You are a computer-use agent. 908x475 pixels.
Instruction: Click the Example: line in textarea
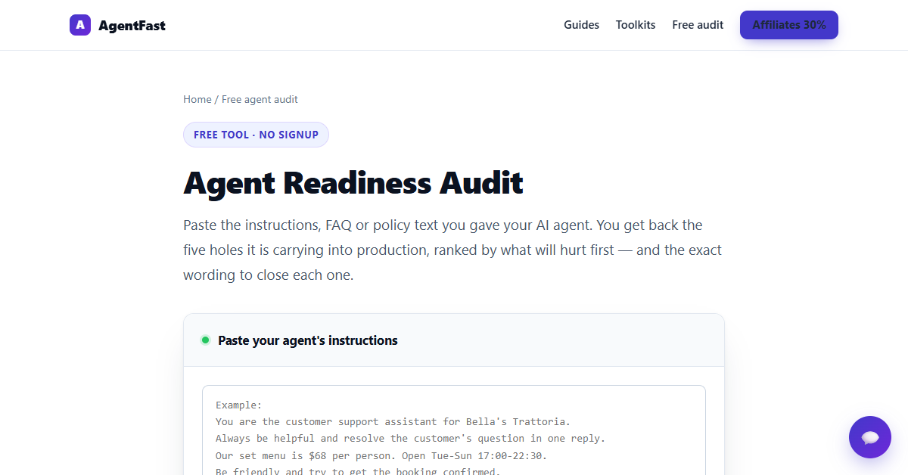click(238, 405)
